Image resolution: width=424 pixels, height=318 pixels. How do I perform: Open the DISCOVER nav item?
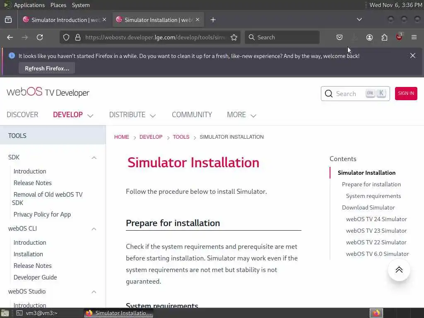coord(22,115)
